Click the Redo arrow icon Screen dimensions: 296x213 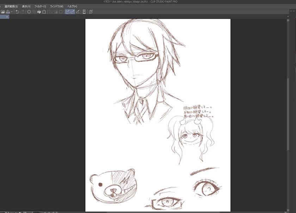pyautogui.click(x=23, y=12)
